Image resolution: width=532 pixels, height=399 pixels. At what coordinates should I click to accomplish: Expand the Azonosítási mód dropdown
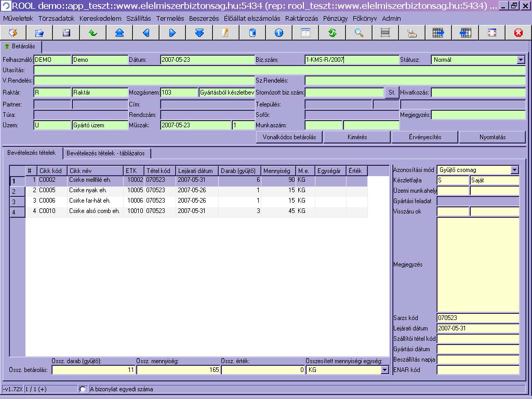pyautogui.click(x=514, y=170)
